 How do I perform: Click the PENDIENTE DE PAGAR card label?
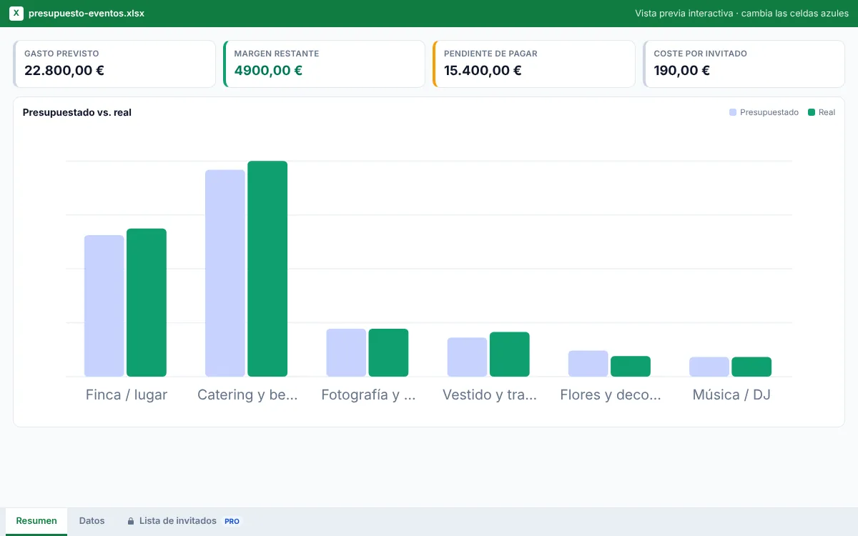490,54
